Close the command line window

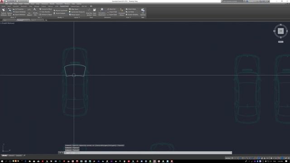(60, 153)
